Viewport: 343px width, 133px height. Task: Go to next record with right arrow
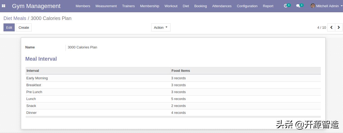[x=339, y=27]
